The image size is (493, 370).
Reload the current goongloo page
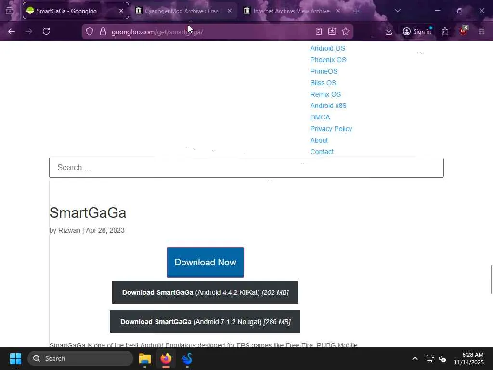[x=46, y=31]
